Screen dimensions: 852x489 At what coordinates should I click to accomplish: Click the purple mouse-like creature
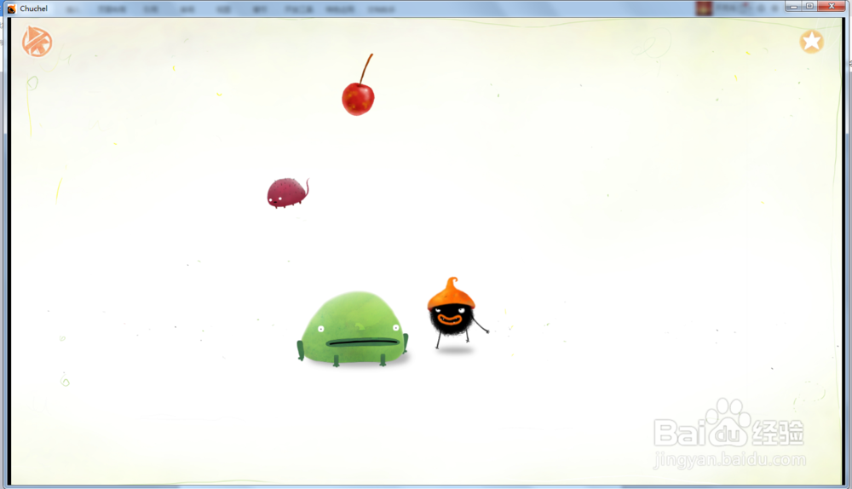(x=287, y=193)
